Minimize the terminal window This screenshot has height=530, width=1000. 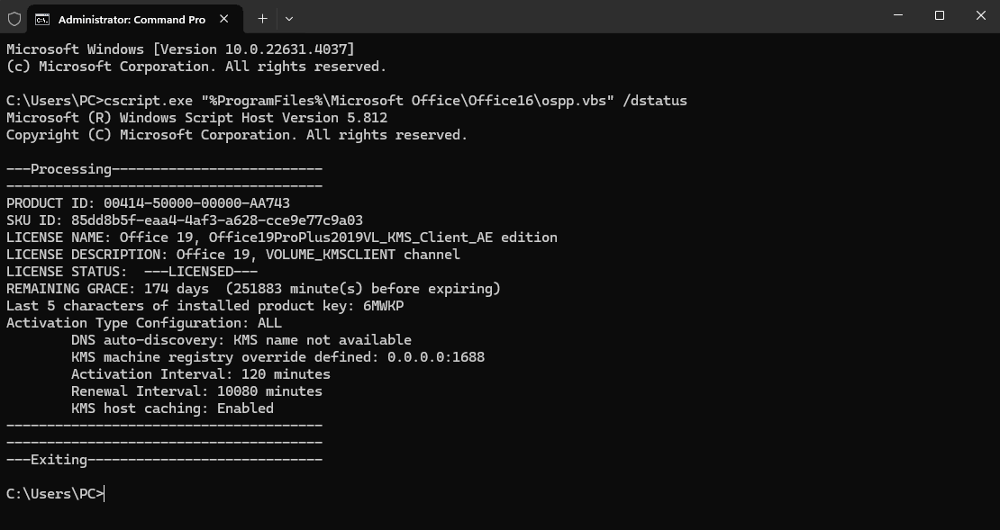pyautogui.click(x=898, y=15)
